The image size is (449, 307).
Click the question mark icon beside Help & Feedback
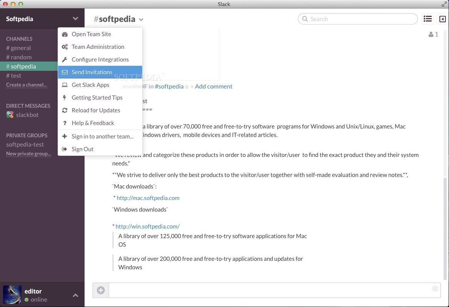click(x=65, y=123)
